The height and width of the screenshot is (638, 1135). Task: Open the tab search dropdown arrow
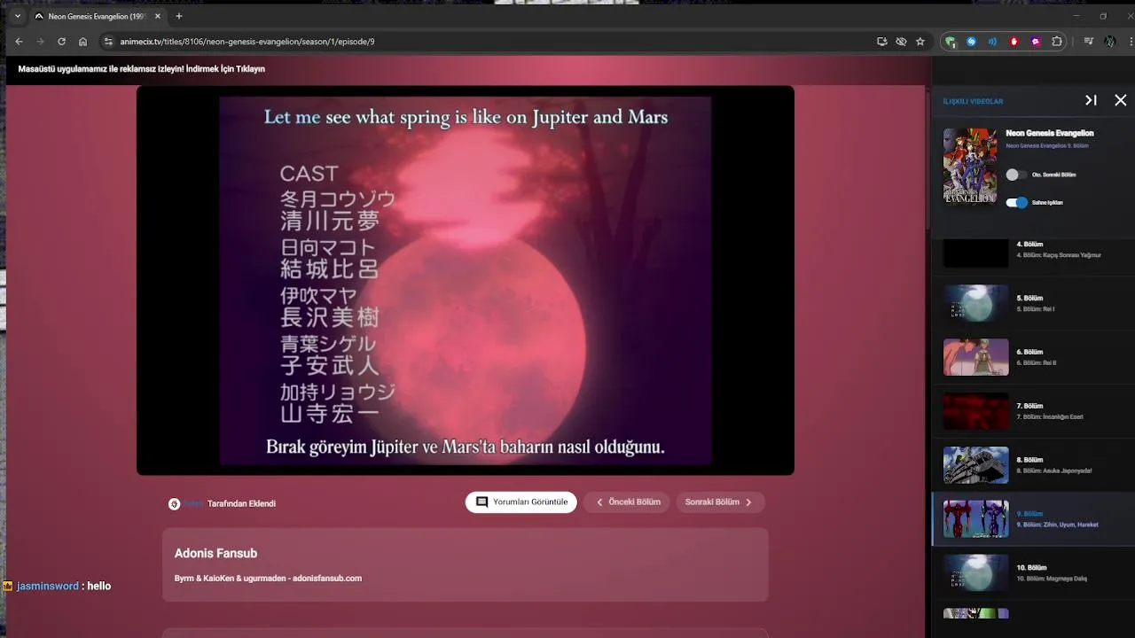pos(17,16)
